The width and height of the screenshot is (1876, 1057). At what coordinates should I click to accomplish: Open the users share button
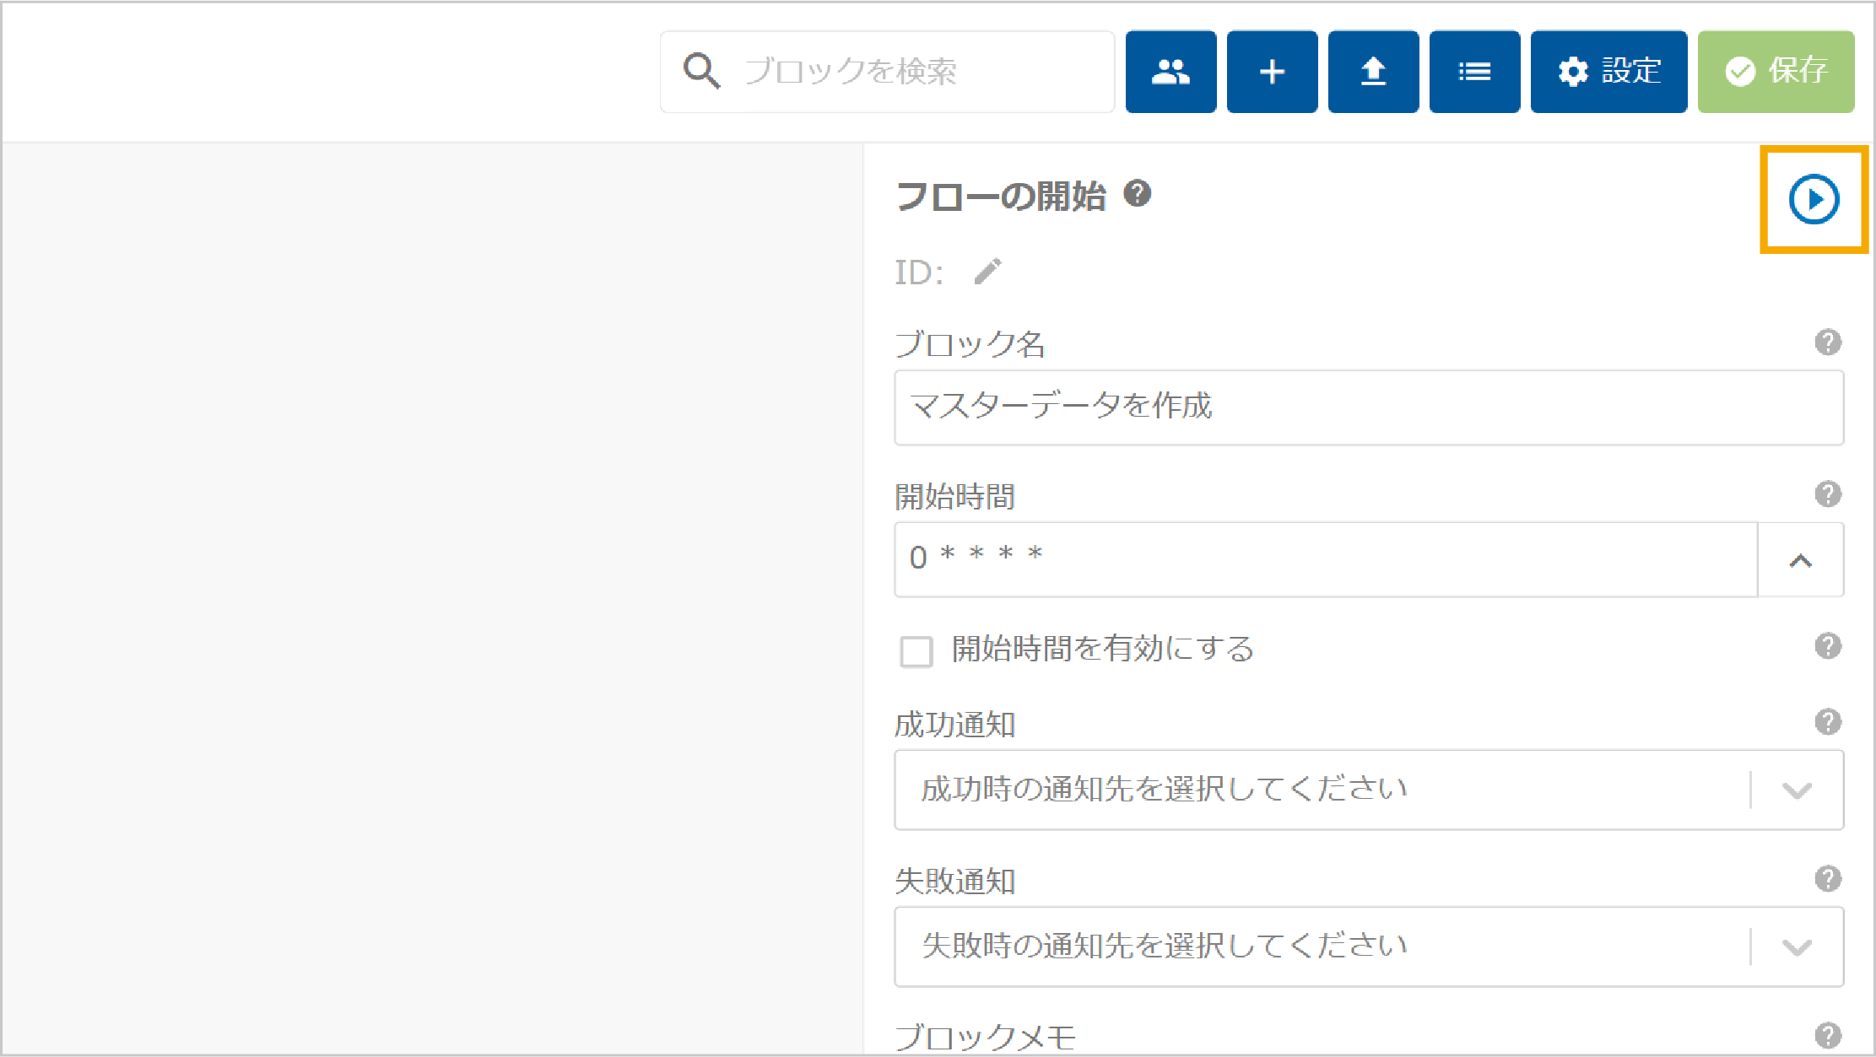pyautogui.click(x=1170, y=72)
